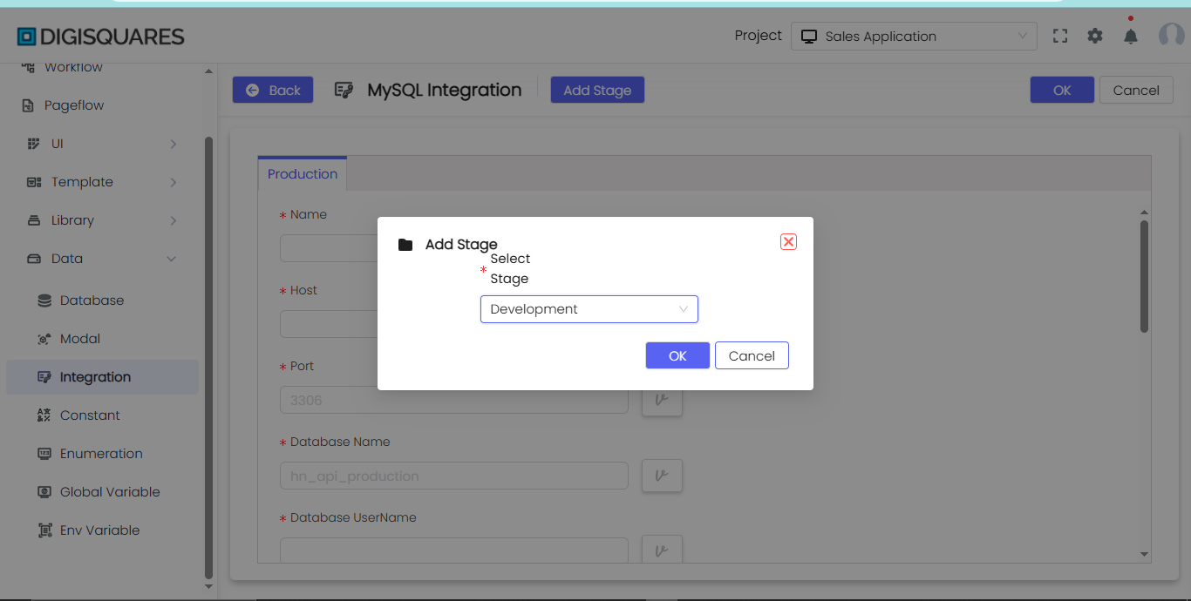This screenshot has width=1191, height=601.
Task: Click the Port input field
Action: coord(454,400)
